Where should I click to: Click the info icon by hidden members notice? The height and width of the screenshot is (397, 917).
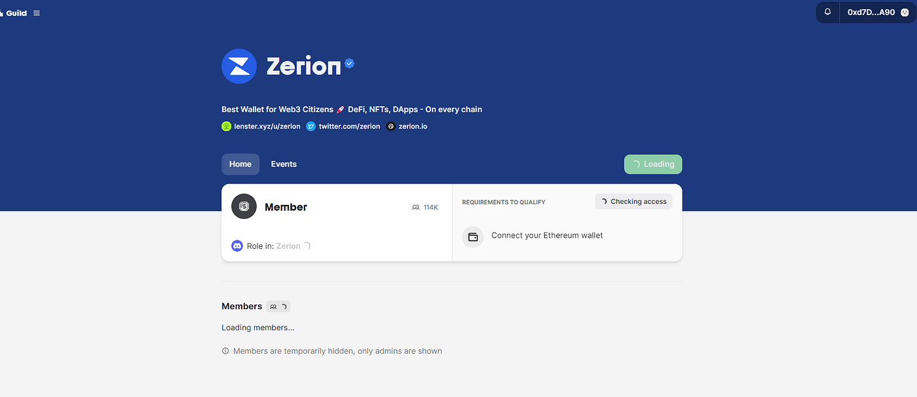[x=226, y=351]
